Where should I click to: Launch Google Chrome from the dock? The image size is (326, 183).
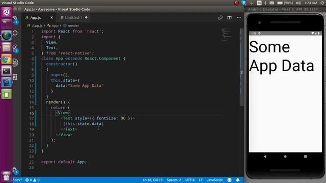pyautogui.click(x=7, y=59)
